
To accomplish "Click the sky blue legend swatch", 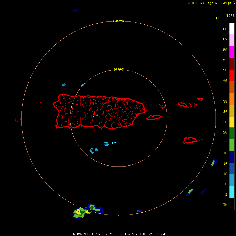I will tap(232, 180).
